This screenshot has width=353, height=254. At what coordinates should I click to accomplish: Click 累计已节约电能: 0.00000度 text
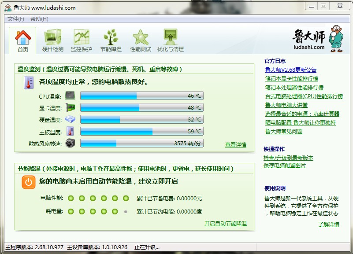point(169,211)
